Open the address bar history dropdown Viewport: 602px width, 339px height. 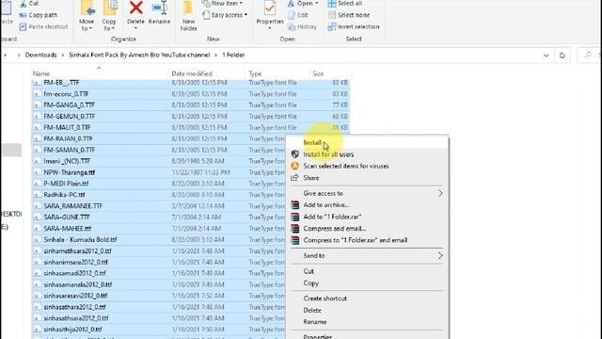[546, 56]
